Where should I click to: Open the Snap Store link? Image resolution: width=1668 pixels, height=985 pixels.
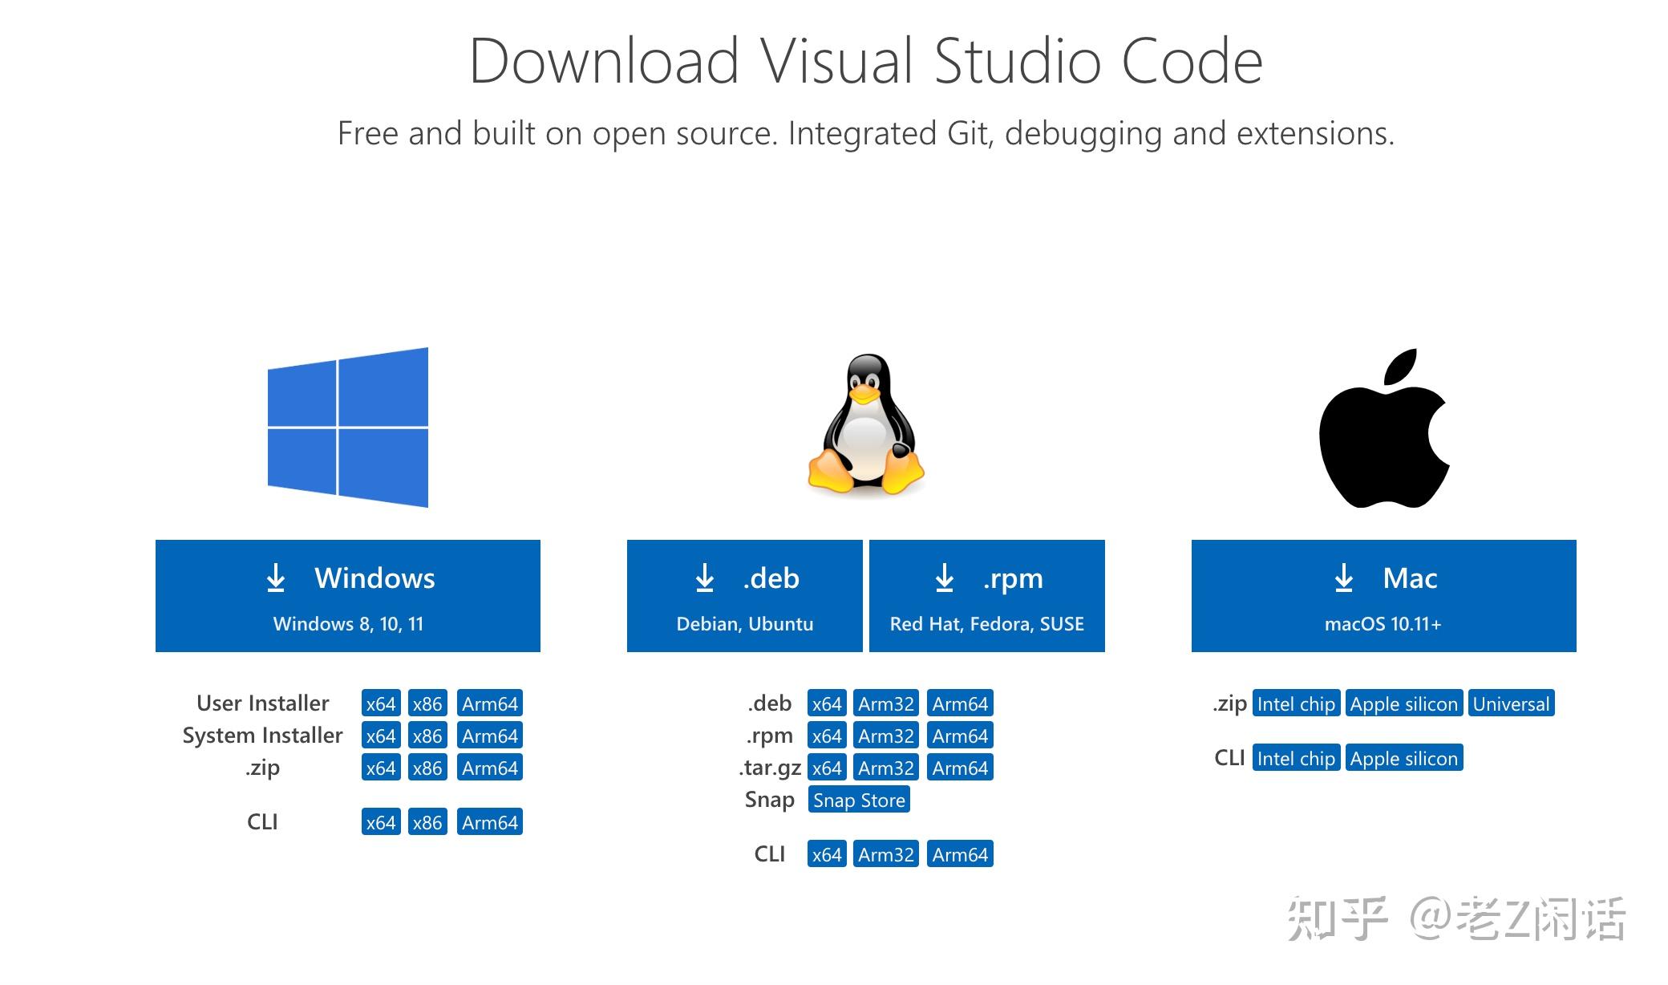(x=859, y=800)
